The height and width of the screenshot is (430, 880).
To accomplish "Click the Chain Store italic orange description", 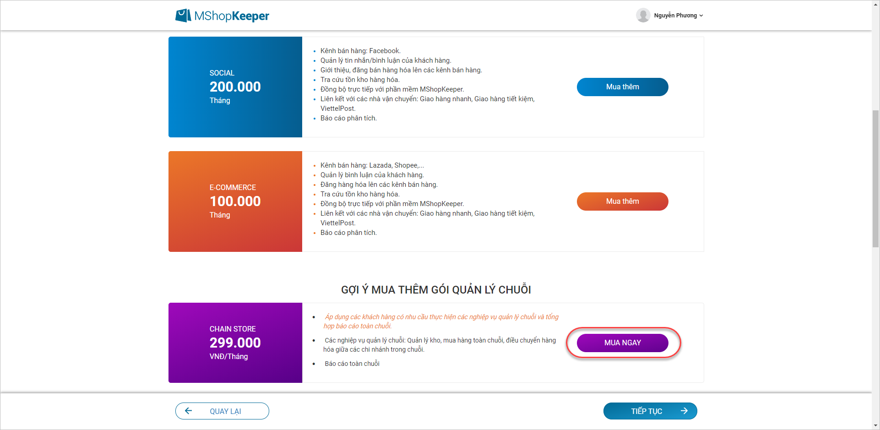I will coord(441,321).
